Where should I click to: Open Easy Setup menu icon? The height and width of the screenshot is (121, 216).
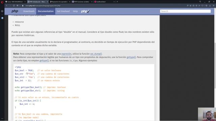click(x=214, y=6)
